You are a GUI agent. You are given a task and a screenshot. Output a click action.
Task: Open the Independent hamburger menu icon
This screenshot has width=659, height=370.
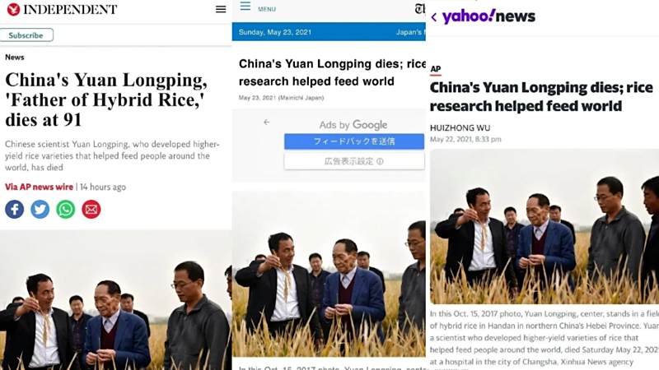point(221,9)
